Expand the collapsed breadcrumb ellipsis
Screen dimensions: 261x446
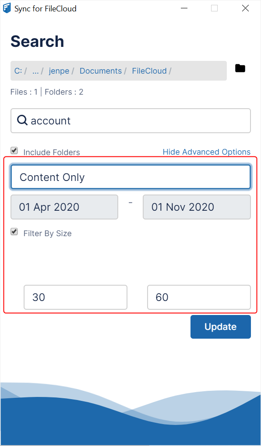tap(35, 71)
